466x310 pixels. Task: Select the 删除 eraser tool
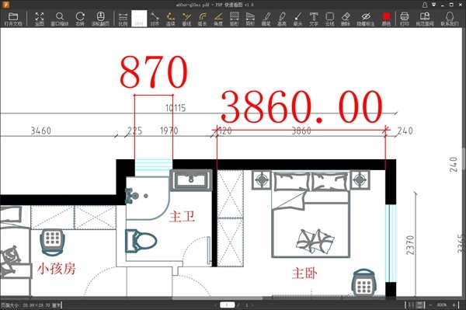pos(346,19)
